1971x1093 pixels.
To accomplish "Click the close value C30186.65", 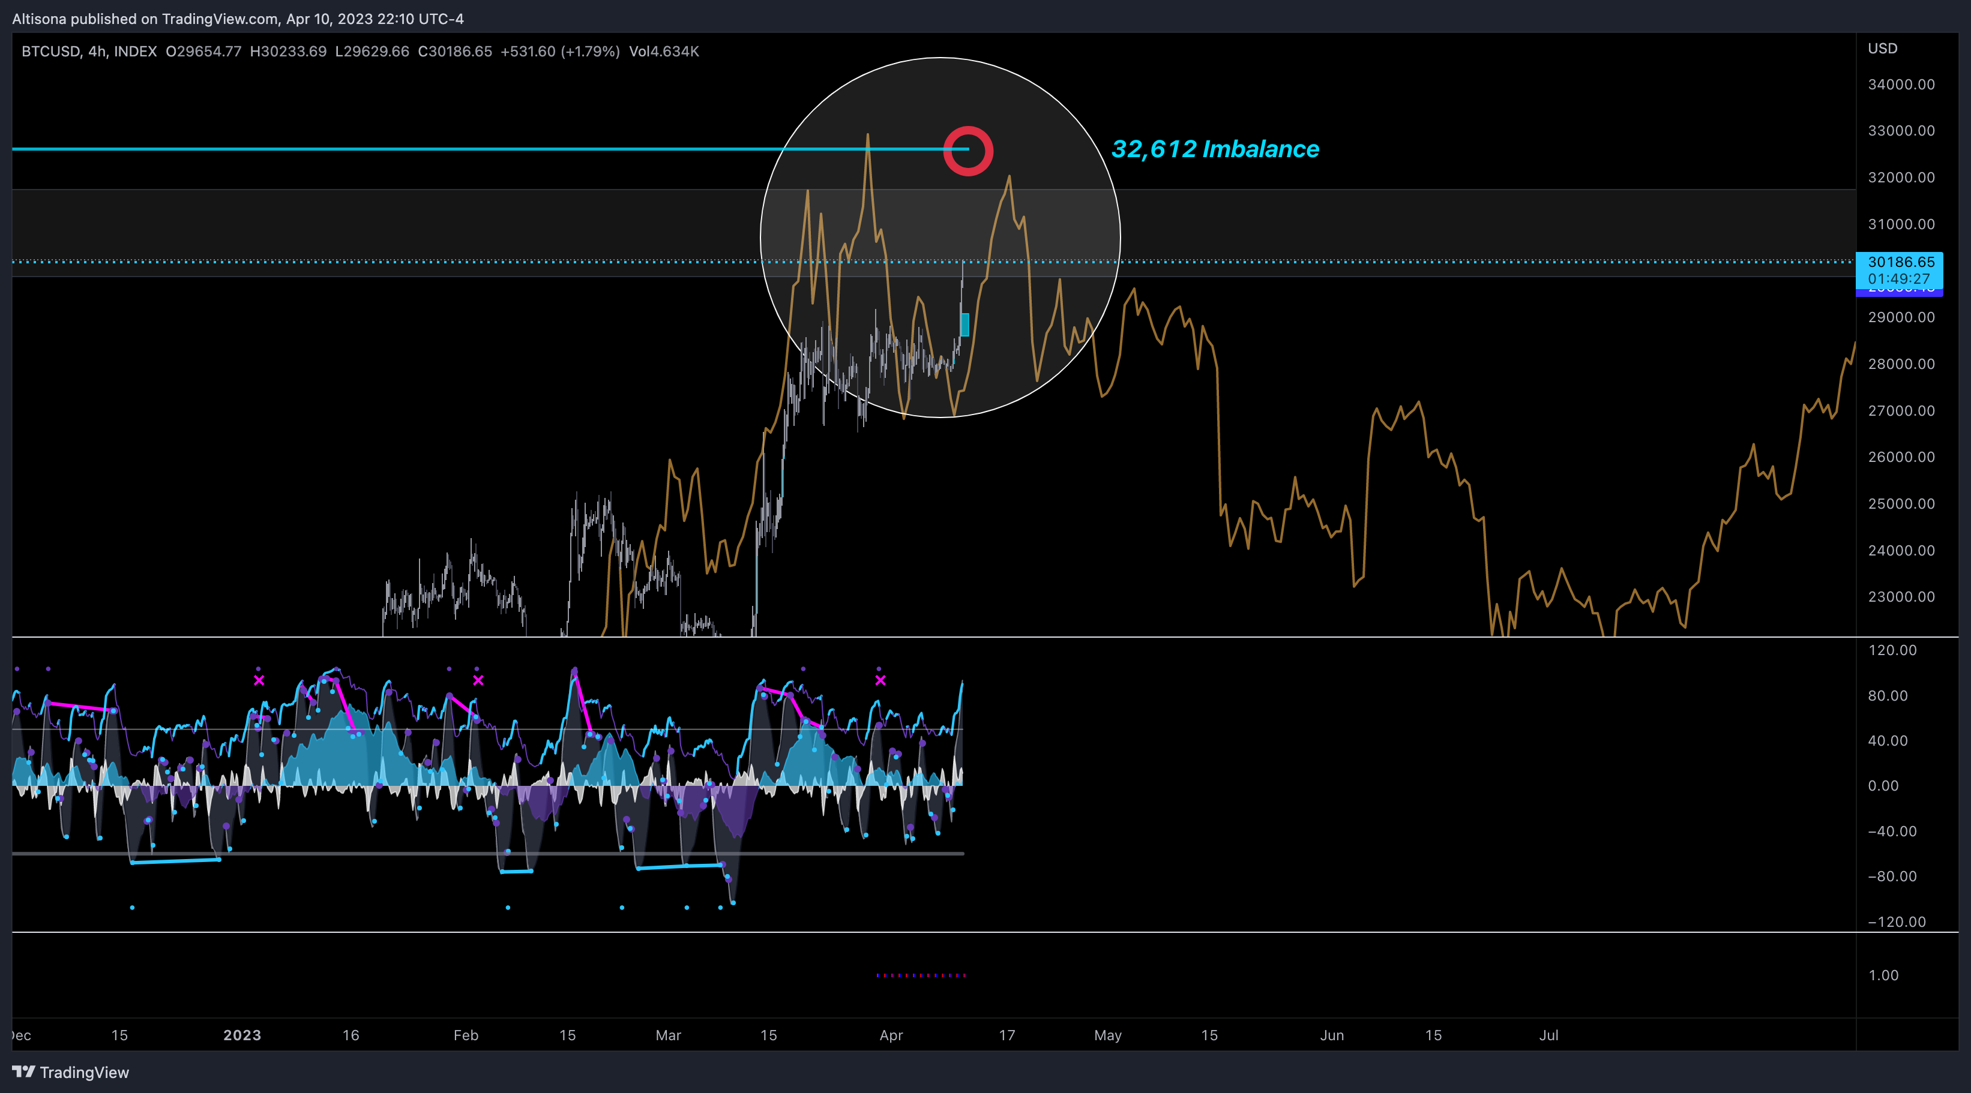I will [454, 51].
